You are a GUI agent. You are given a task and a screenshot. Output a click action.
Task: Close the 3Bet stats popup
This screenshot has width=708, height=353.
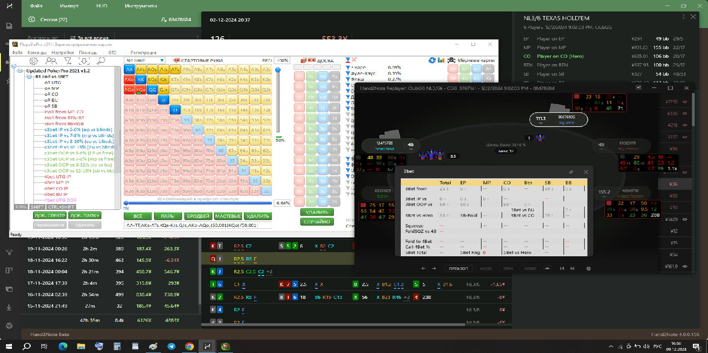586,172
